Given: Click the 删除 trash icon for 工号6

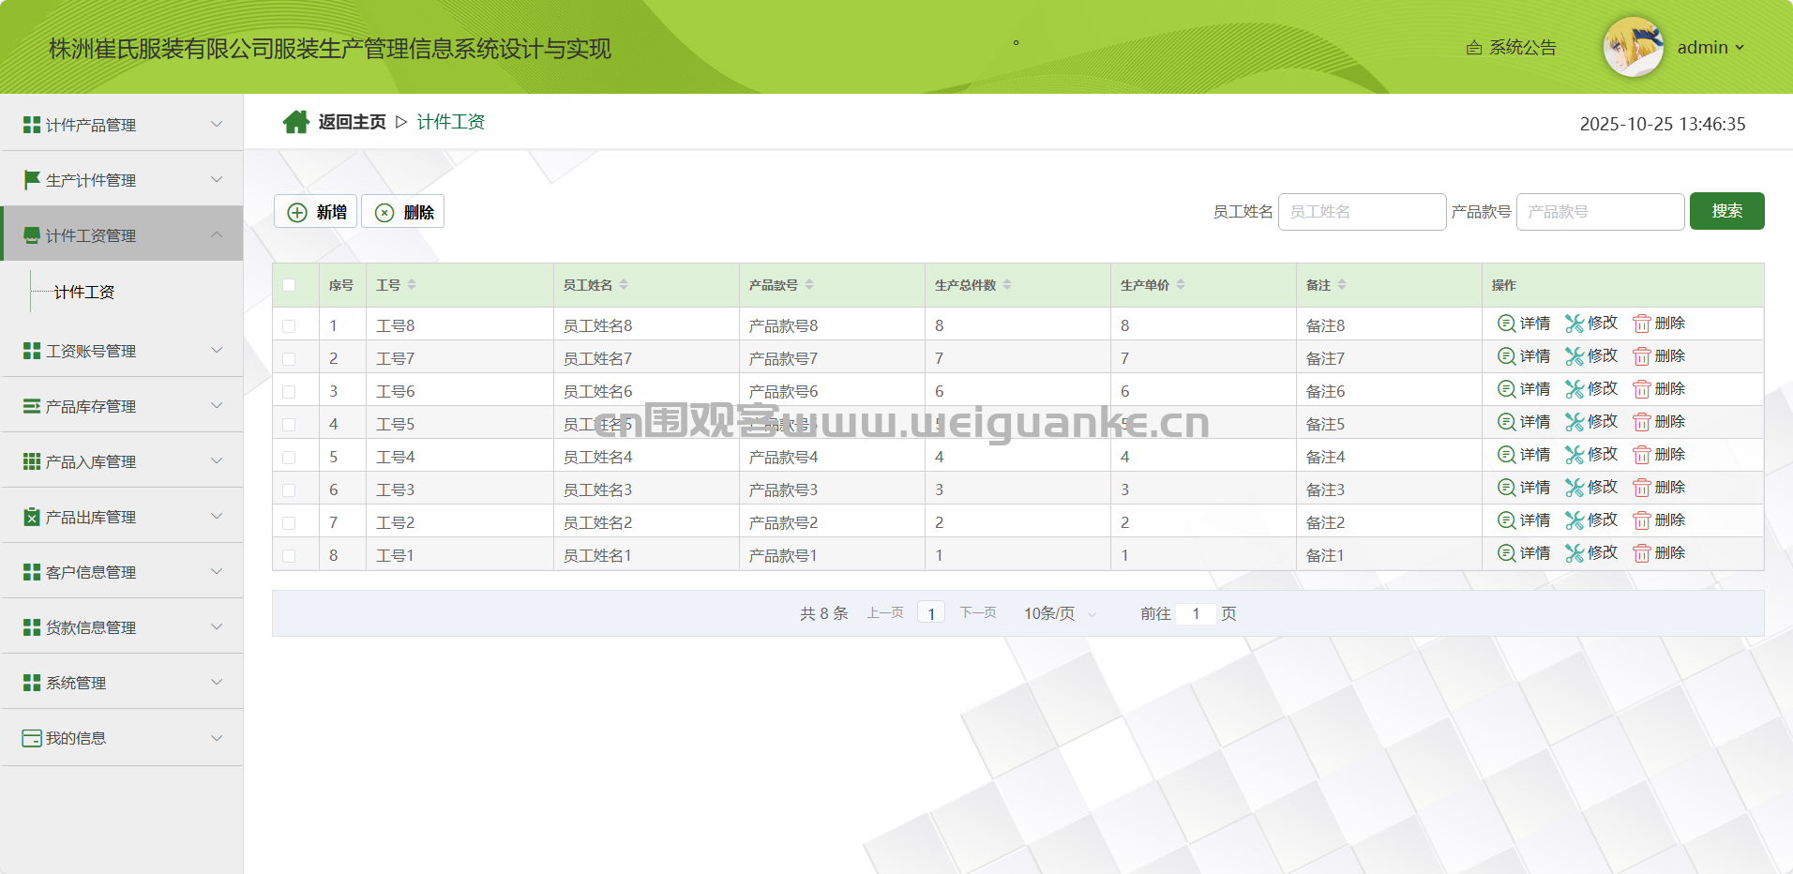Looking at the screenshot, I should (1641, 389).
